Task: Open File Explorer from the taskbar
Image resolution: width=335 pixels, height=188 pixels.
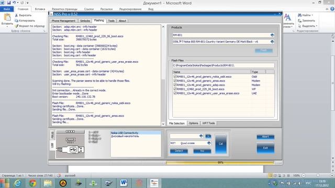Action: point(48,183)
